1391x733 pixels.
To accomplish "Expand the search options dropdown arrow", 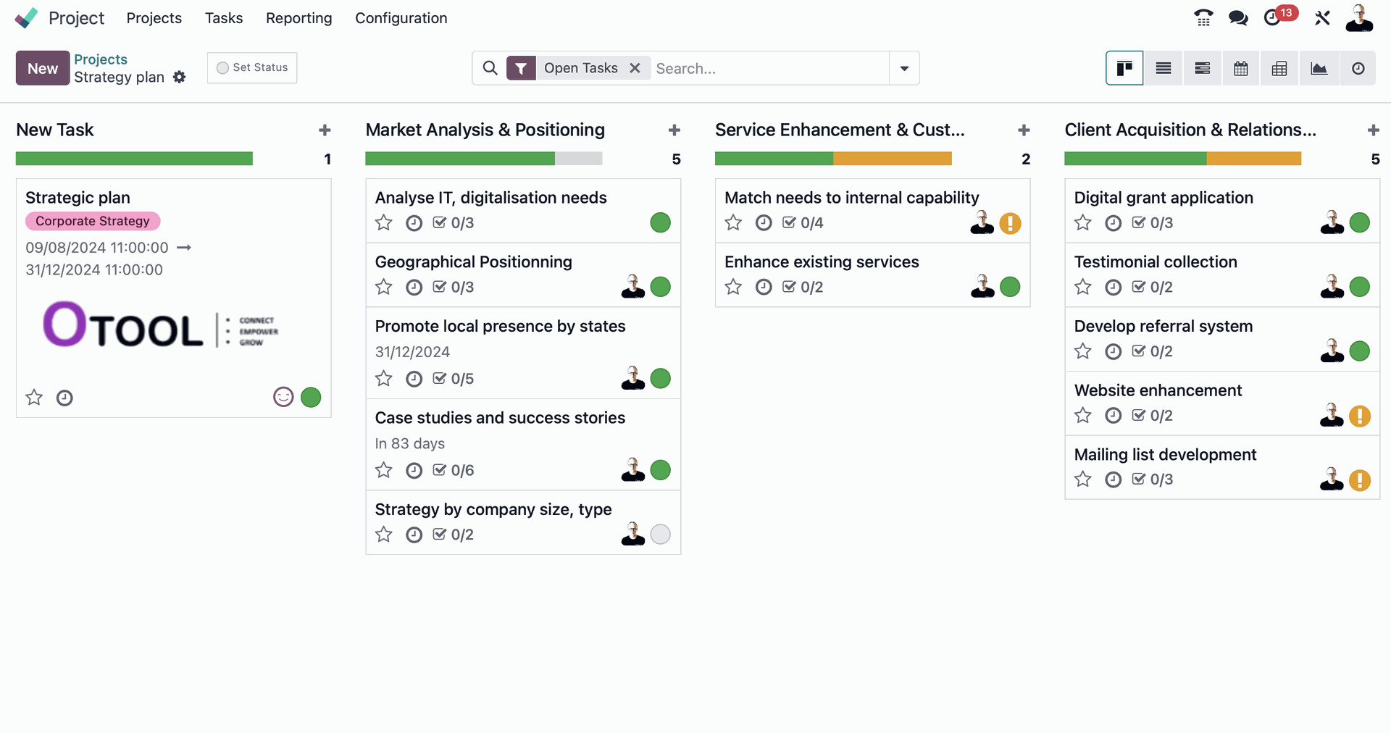I will click(x=903, y=67).
